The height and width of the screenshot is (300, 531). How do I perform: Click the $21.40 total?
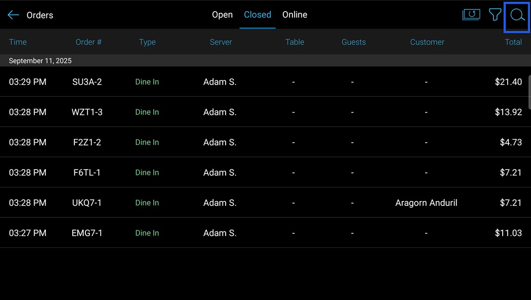[508, 82]
